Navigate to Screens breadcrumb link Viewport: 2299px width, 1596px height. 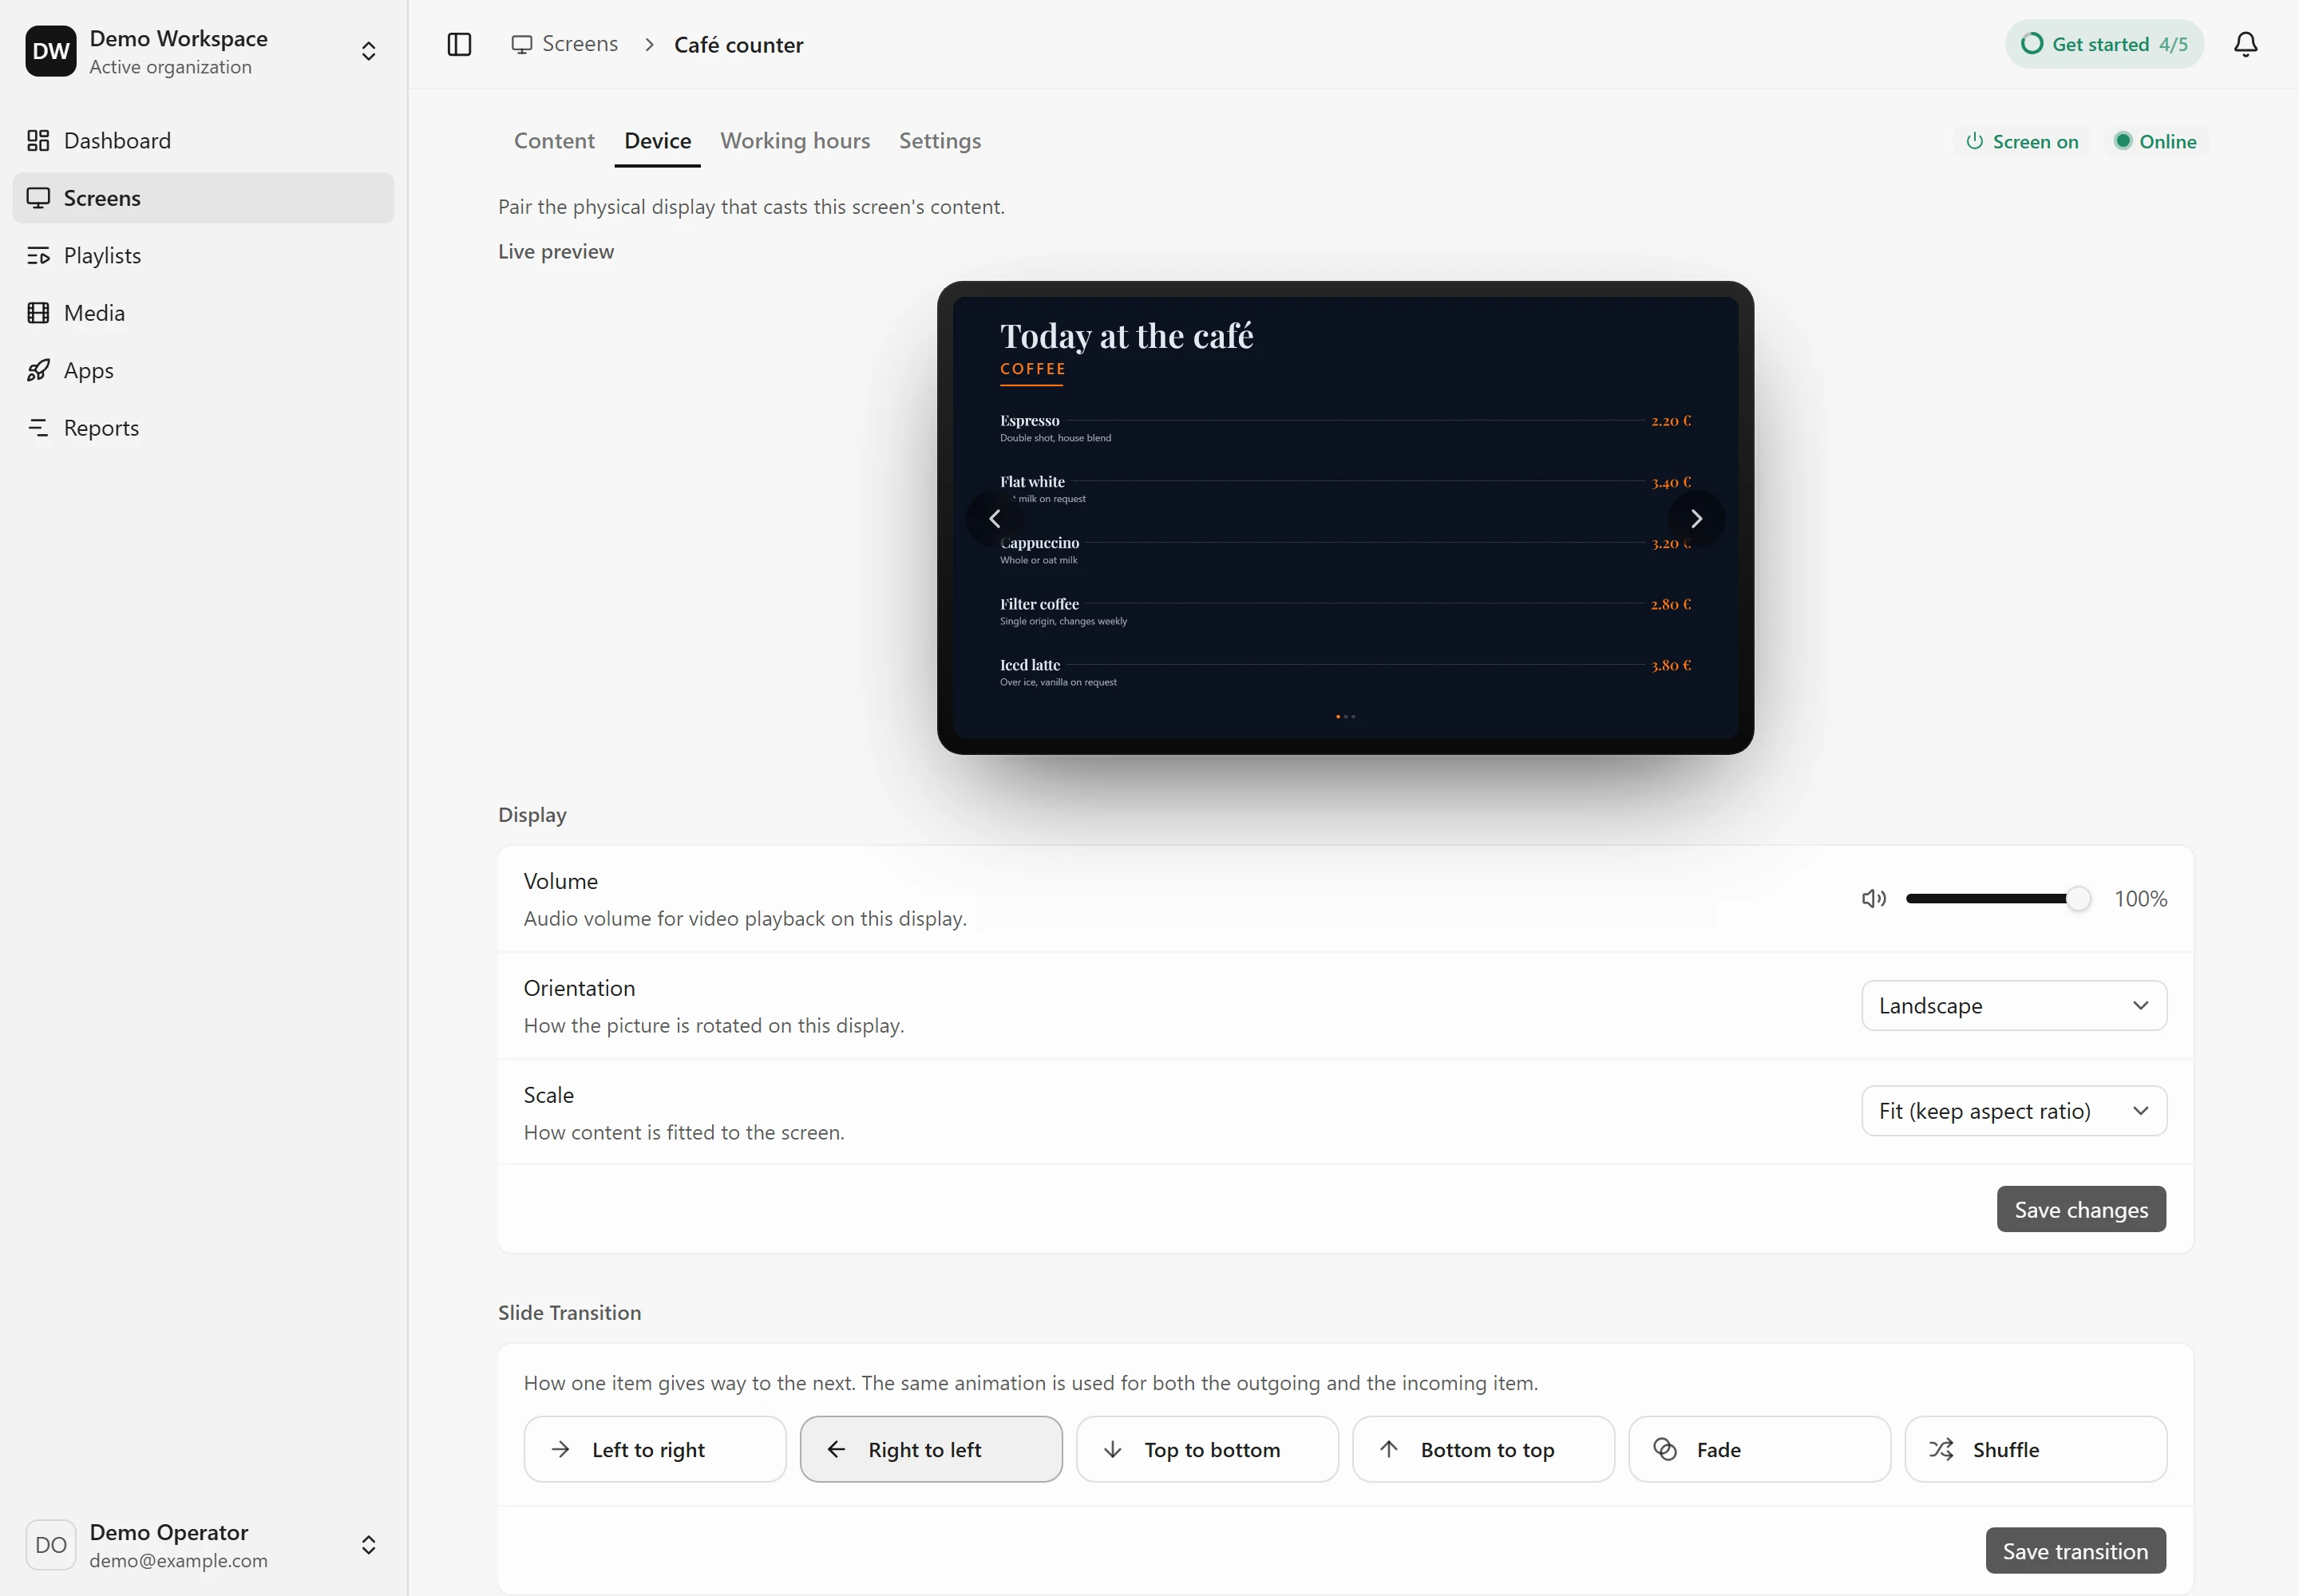click(564, 44)
